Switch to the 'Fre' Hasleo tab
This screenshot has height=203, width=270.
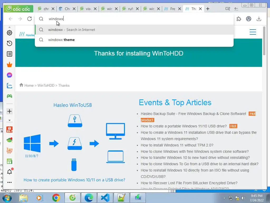[x=170, y=9]
